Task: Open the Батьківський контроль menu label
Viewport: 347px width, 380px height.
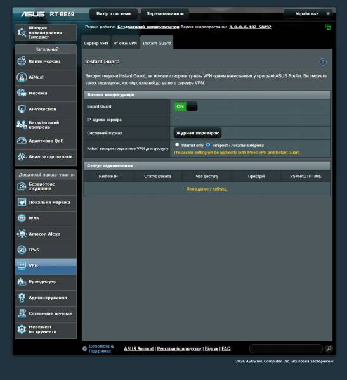Action: point(44,125)
